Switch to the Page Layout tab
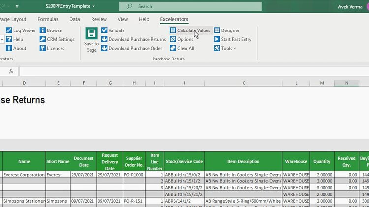The height and width of the screenshot is (207, 369). point(13,19)
